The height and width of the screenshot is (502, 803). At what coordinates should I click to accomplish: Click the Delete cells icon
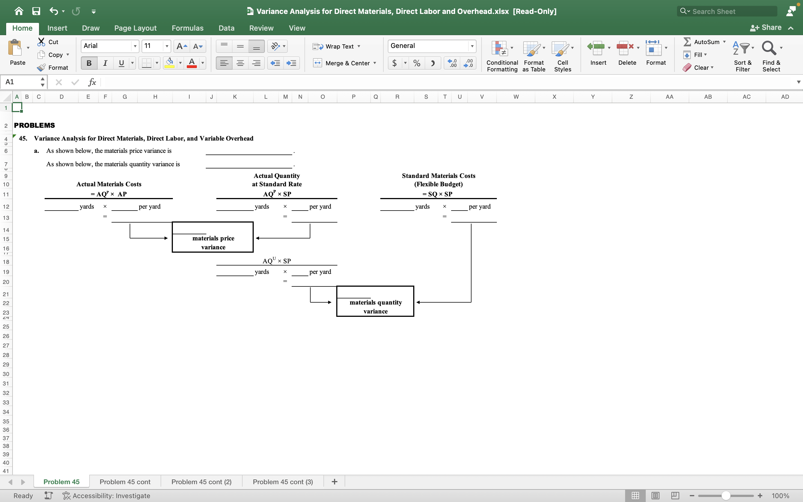click(625, 48)
